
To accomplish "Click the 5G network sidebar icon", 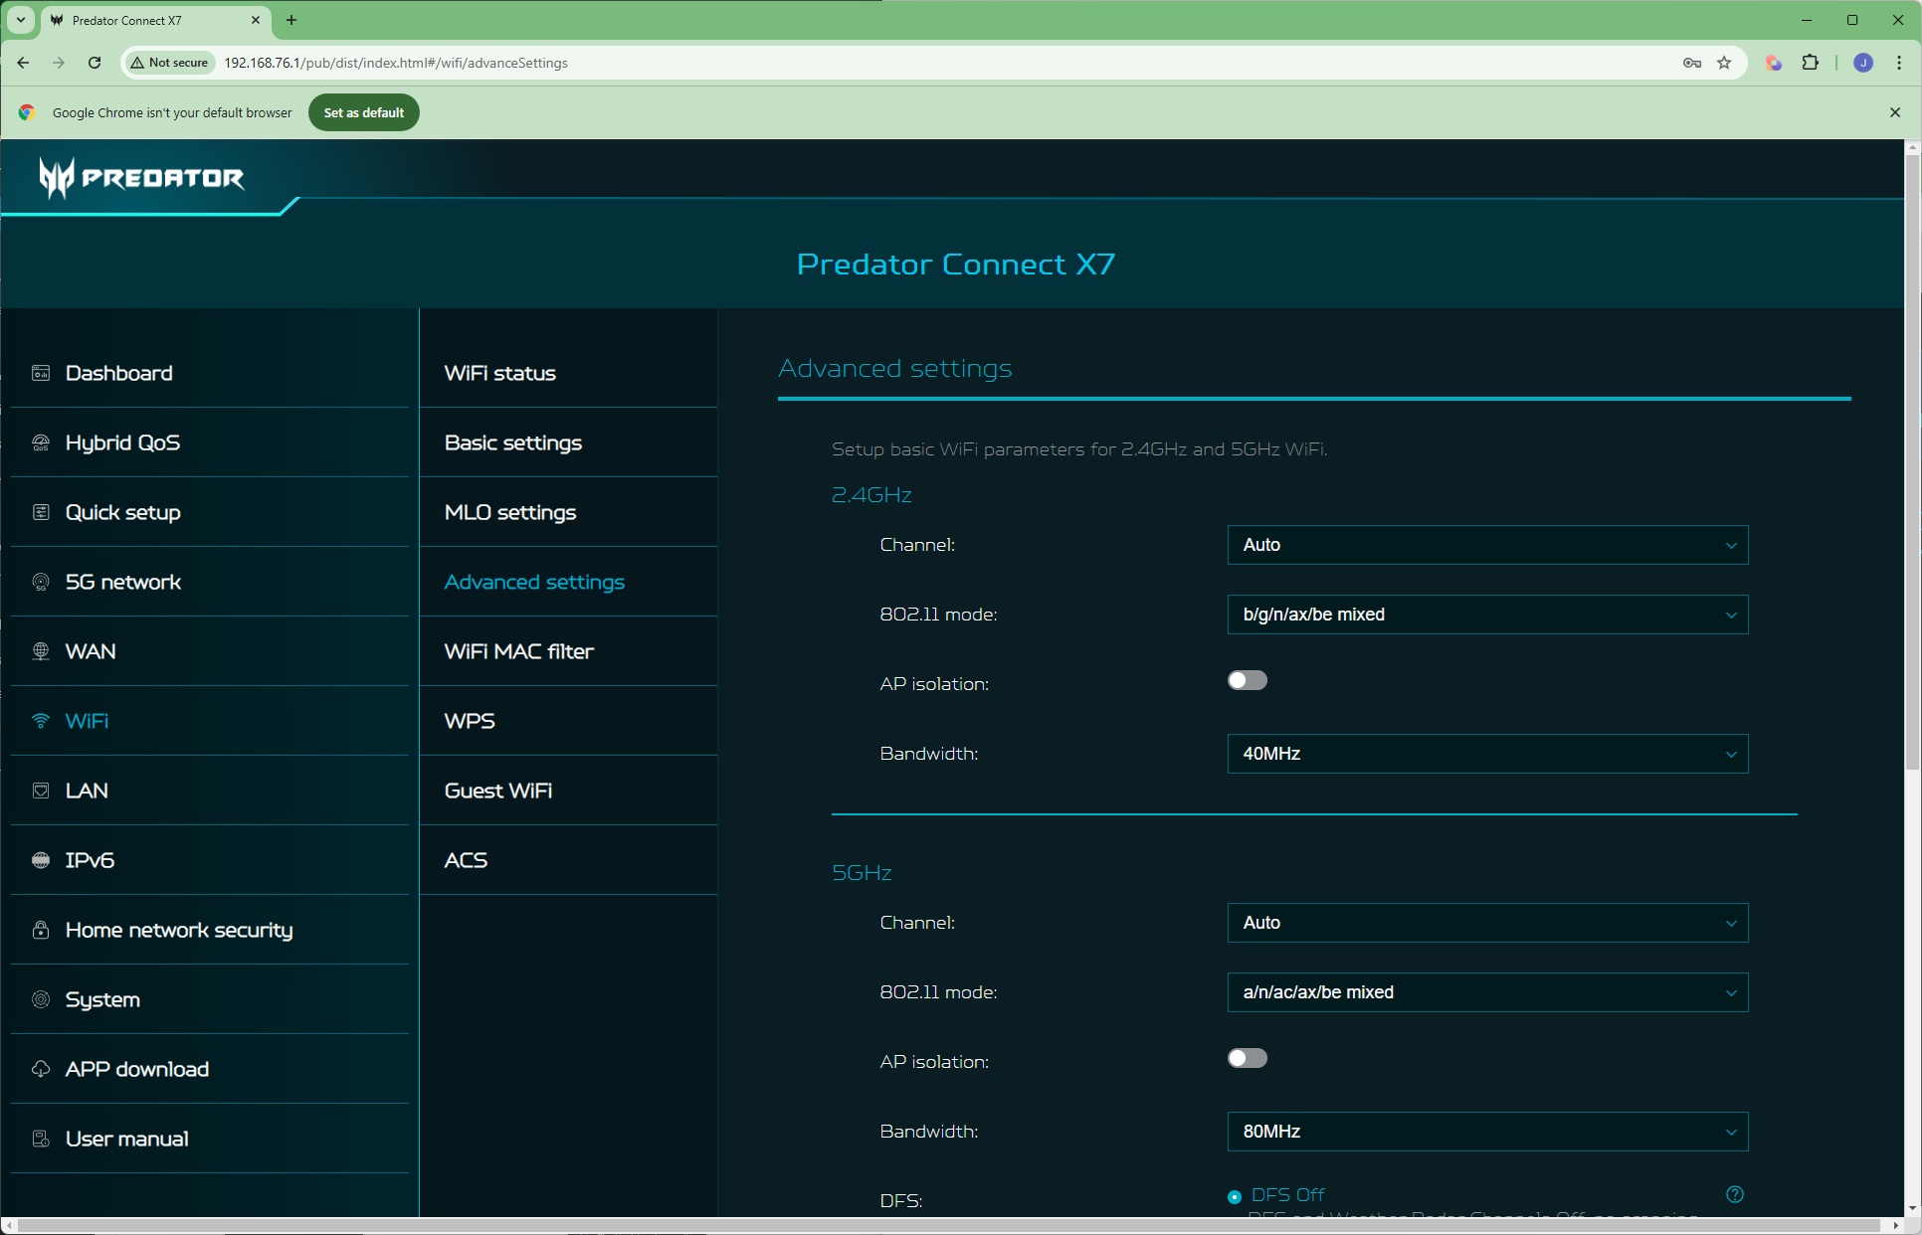I will (41, 582).
